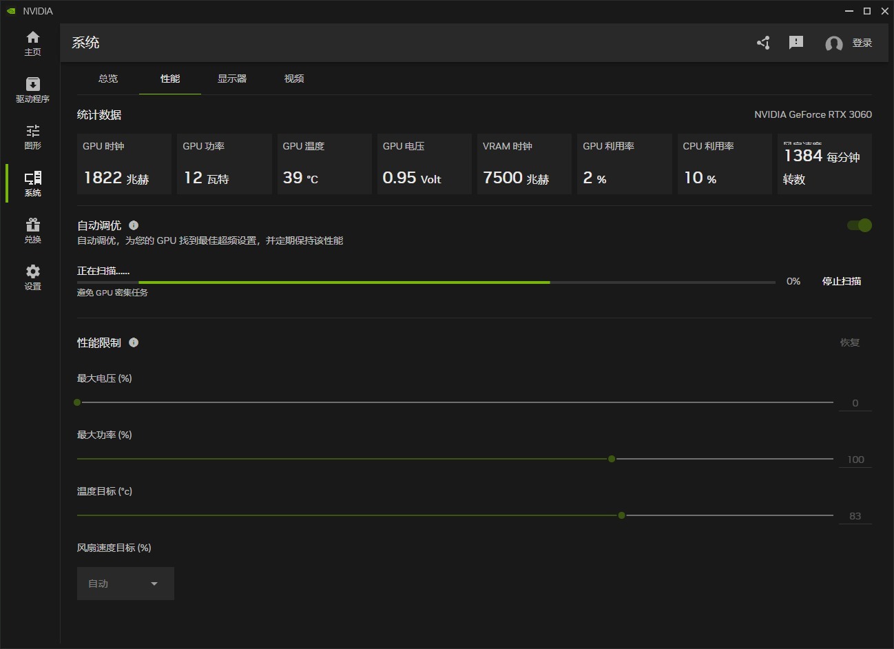Open the feedback exclamation icon
Viewport: 894px width, 649px height.
click(796, 43)
